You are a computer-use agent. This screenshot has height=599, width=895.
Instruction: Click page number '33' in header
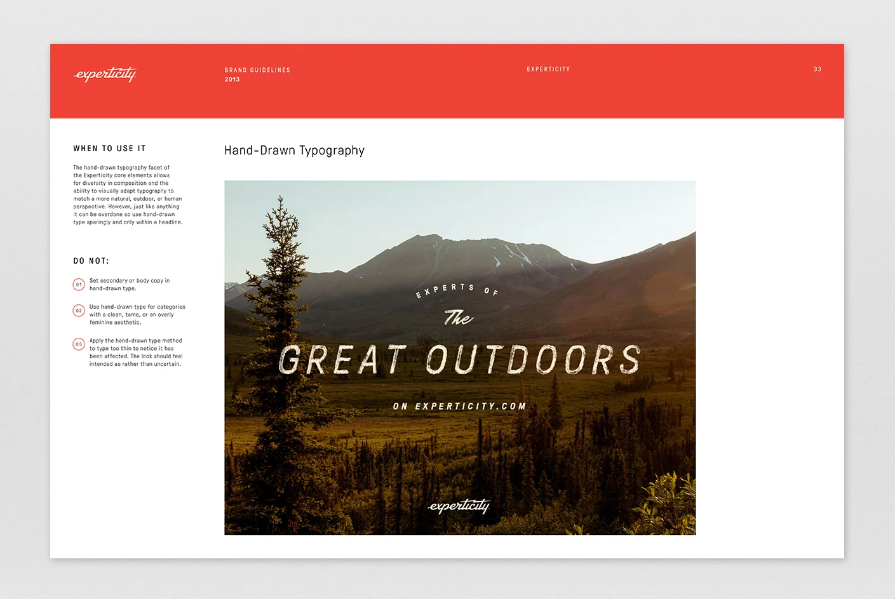click(x=818, y=69)
